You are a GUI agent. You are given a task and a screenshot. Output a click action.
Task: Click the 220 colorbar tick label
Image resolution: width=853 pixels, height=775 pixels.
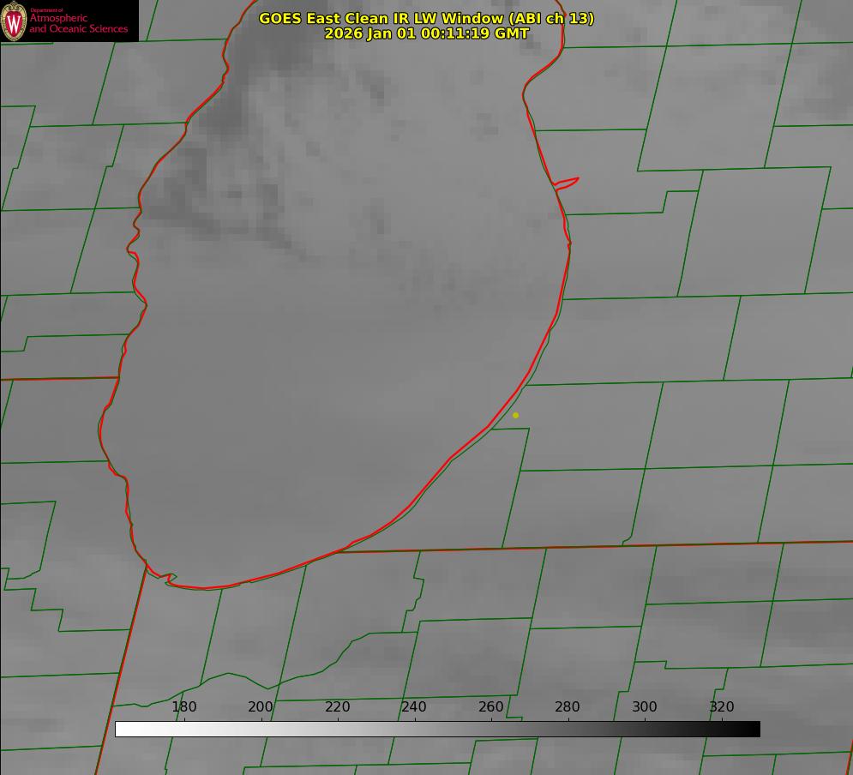click(x=338, y=706)
